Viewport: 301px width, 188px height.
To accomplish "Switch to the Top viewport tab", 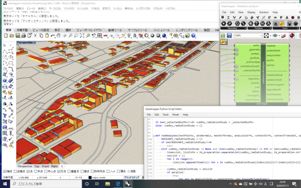I will (37, 166).
